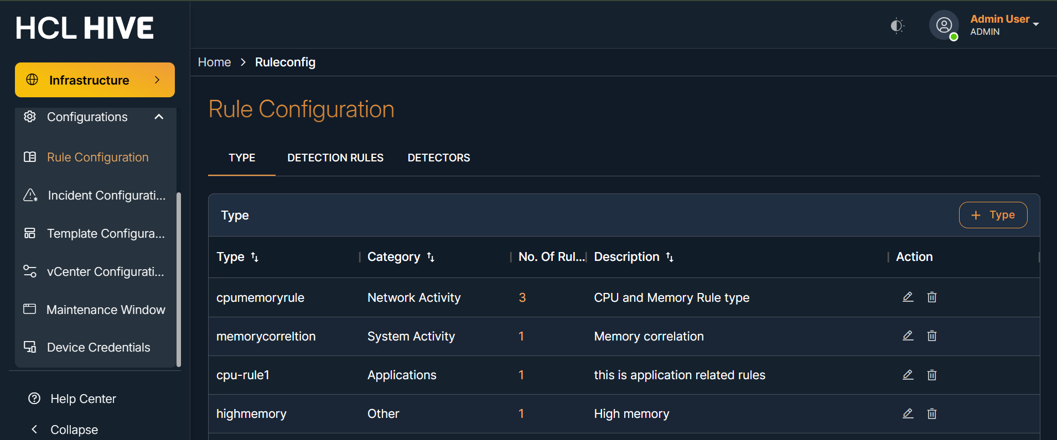The image size is (1057, 440).
Task: Open the Help Center
Action: (x=83, y=399)
